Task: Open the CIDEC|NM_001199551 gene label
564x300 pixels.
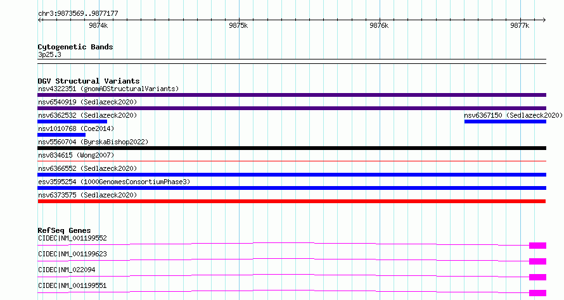Action: tap(72, 285)
